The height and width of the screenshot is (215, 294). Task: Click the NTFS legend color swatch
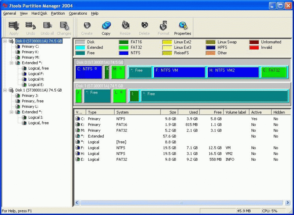(x=123, y=53)
